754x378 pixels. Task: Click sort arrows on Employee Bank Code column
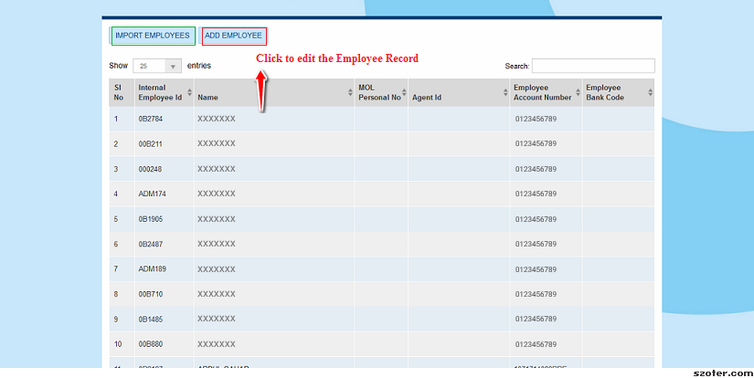point(650,92)
